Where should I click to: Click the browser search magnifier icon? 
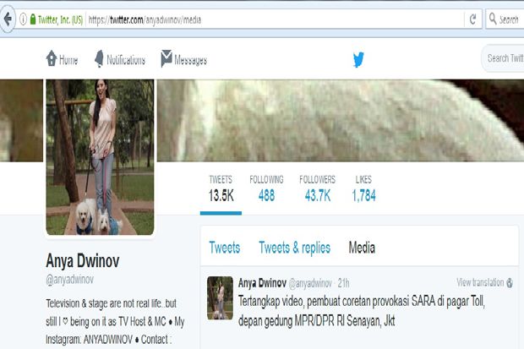[493, 19]
